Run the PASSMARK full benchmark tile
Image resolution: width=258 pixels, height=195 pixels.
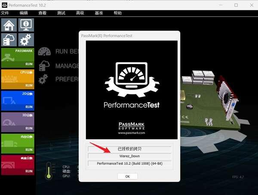tap(18, 58)
